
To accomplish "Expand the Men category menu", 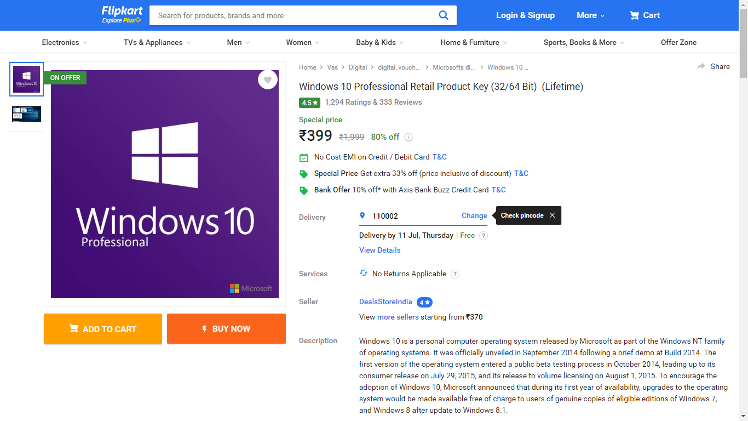I will coord(238,42).
